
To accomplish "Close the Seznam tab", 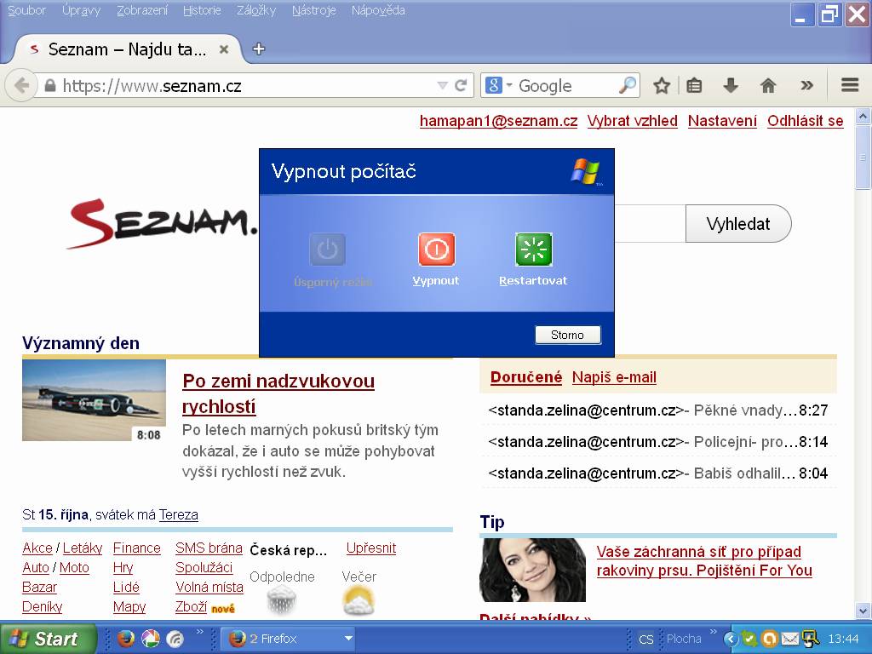I will click(224, 49).
